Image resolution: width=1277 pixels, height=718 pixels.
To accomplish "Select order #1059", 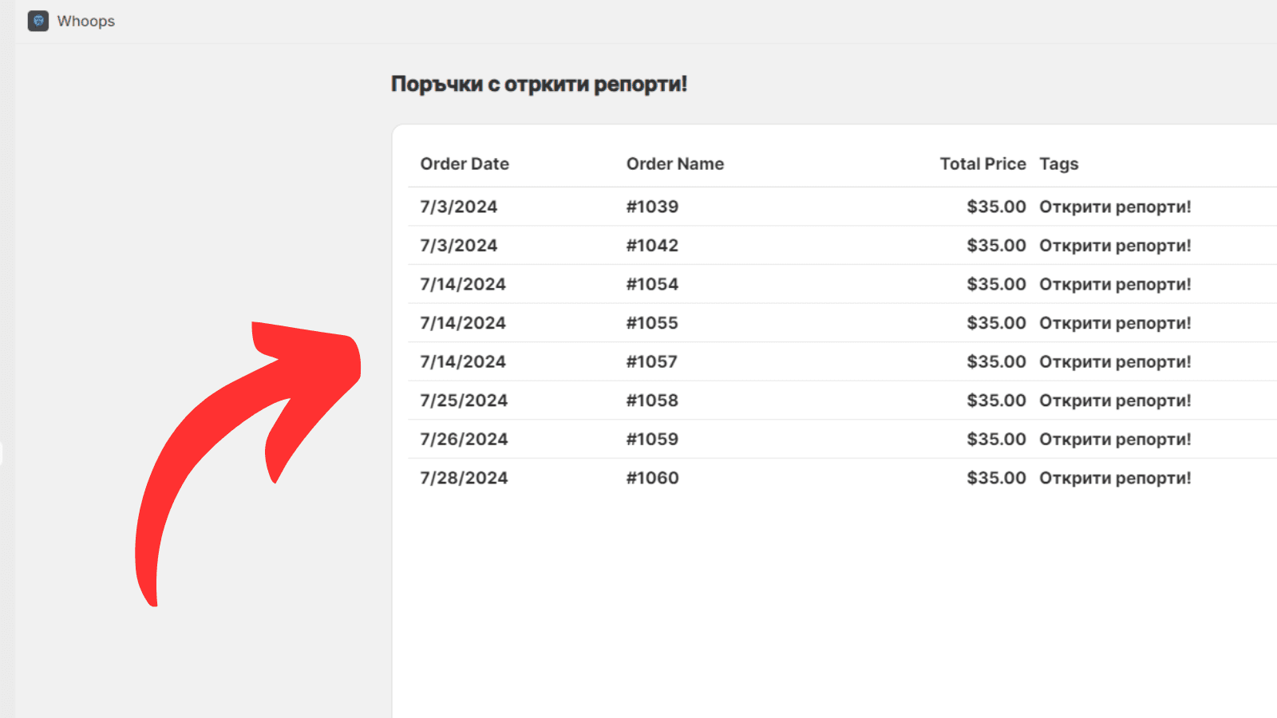I will [652, 439].
